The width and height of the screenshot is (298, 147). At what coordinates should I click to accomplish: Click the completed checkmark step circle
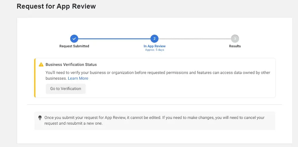pyautogui.click(x=74, y=39)
